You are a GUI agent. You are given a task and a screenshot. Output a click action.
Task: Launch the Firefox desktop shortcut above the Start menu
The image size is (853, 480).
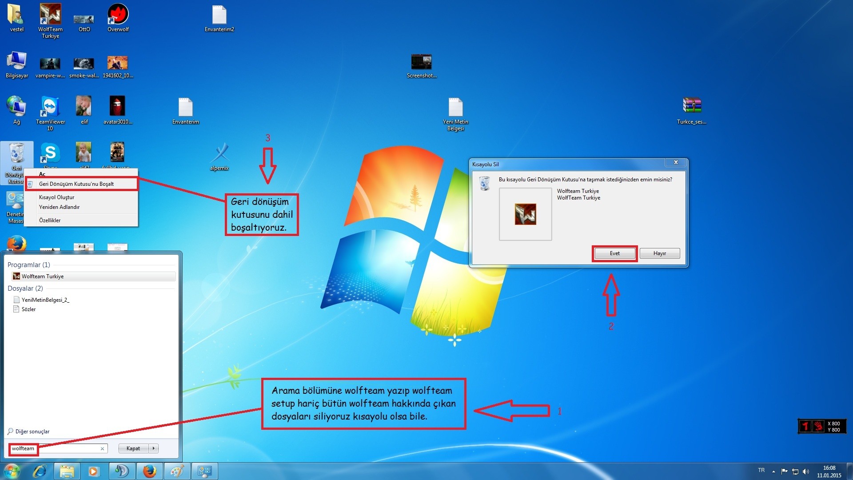pos(16,244)
